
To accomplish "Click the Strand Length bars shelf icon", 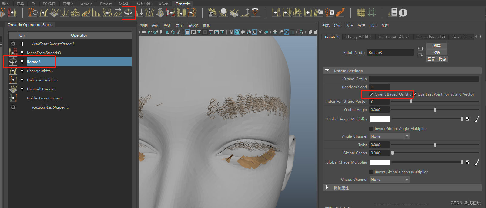I will pos(96,13).
